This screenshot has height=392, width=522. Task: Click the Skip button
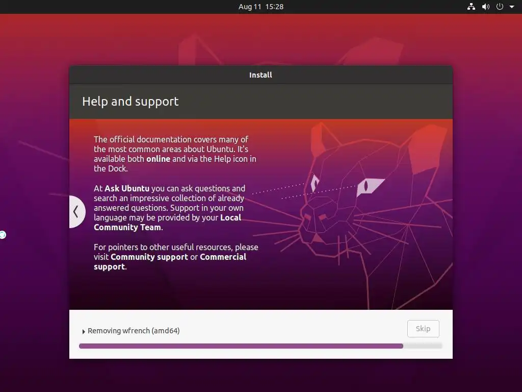tap(423, 329)
